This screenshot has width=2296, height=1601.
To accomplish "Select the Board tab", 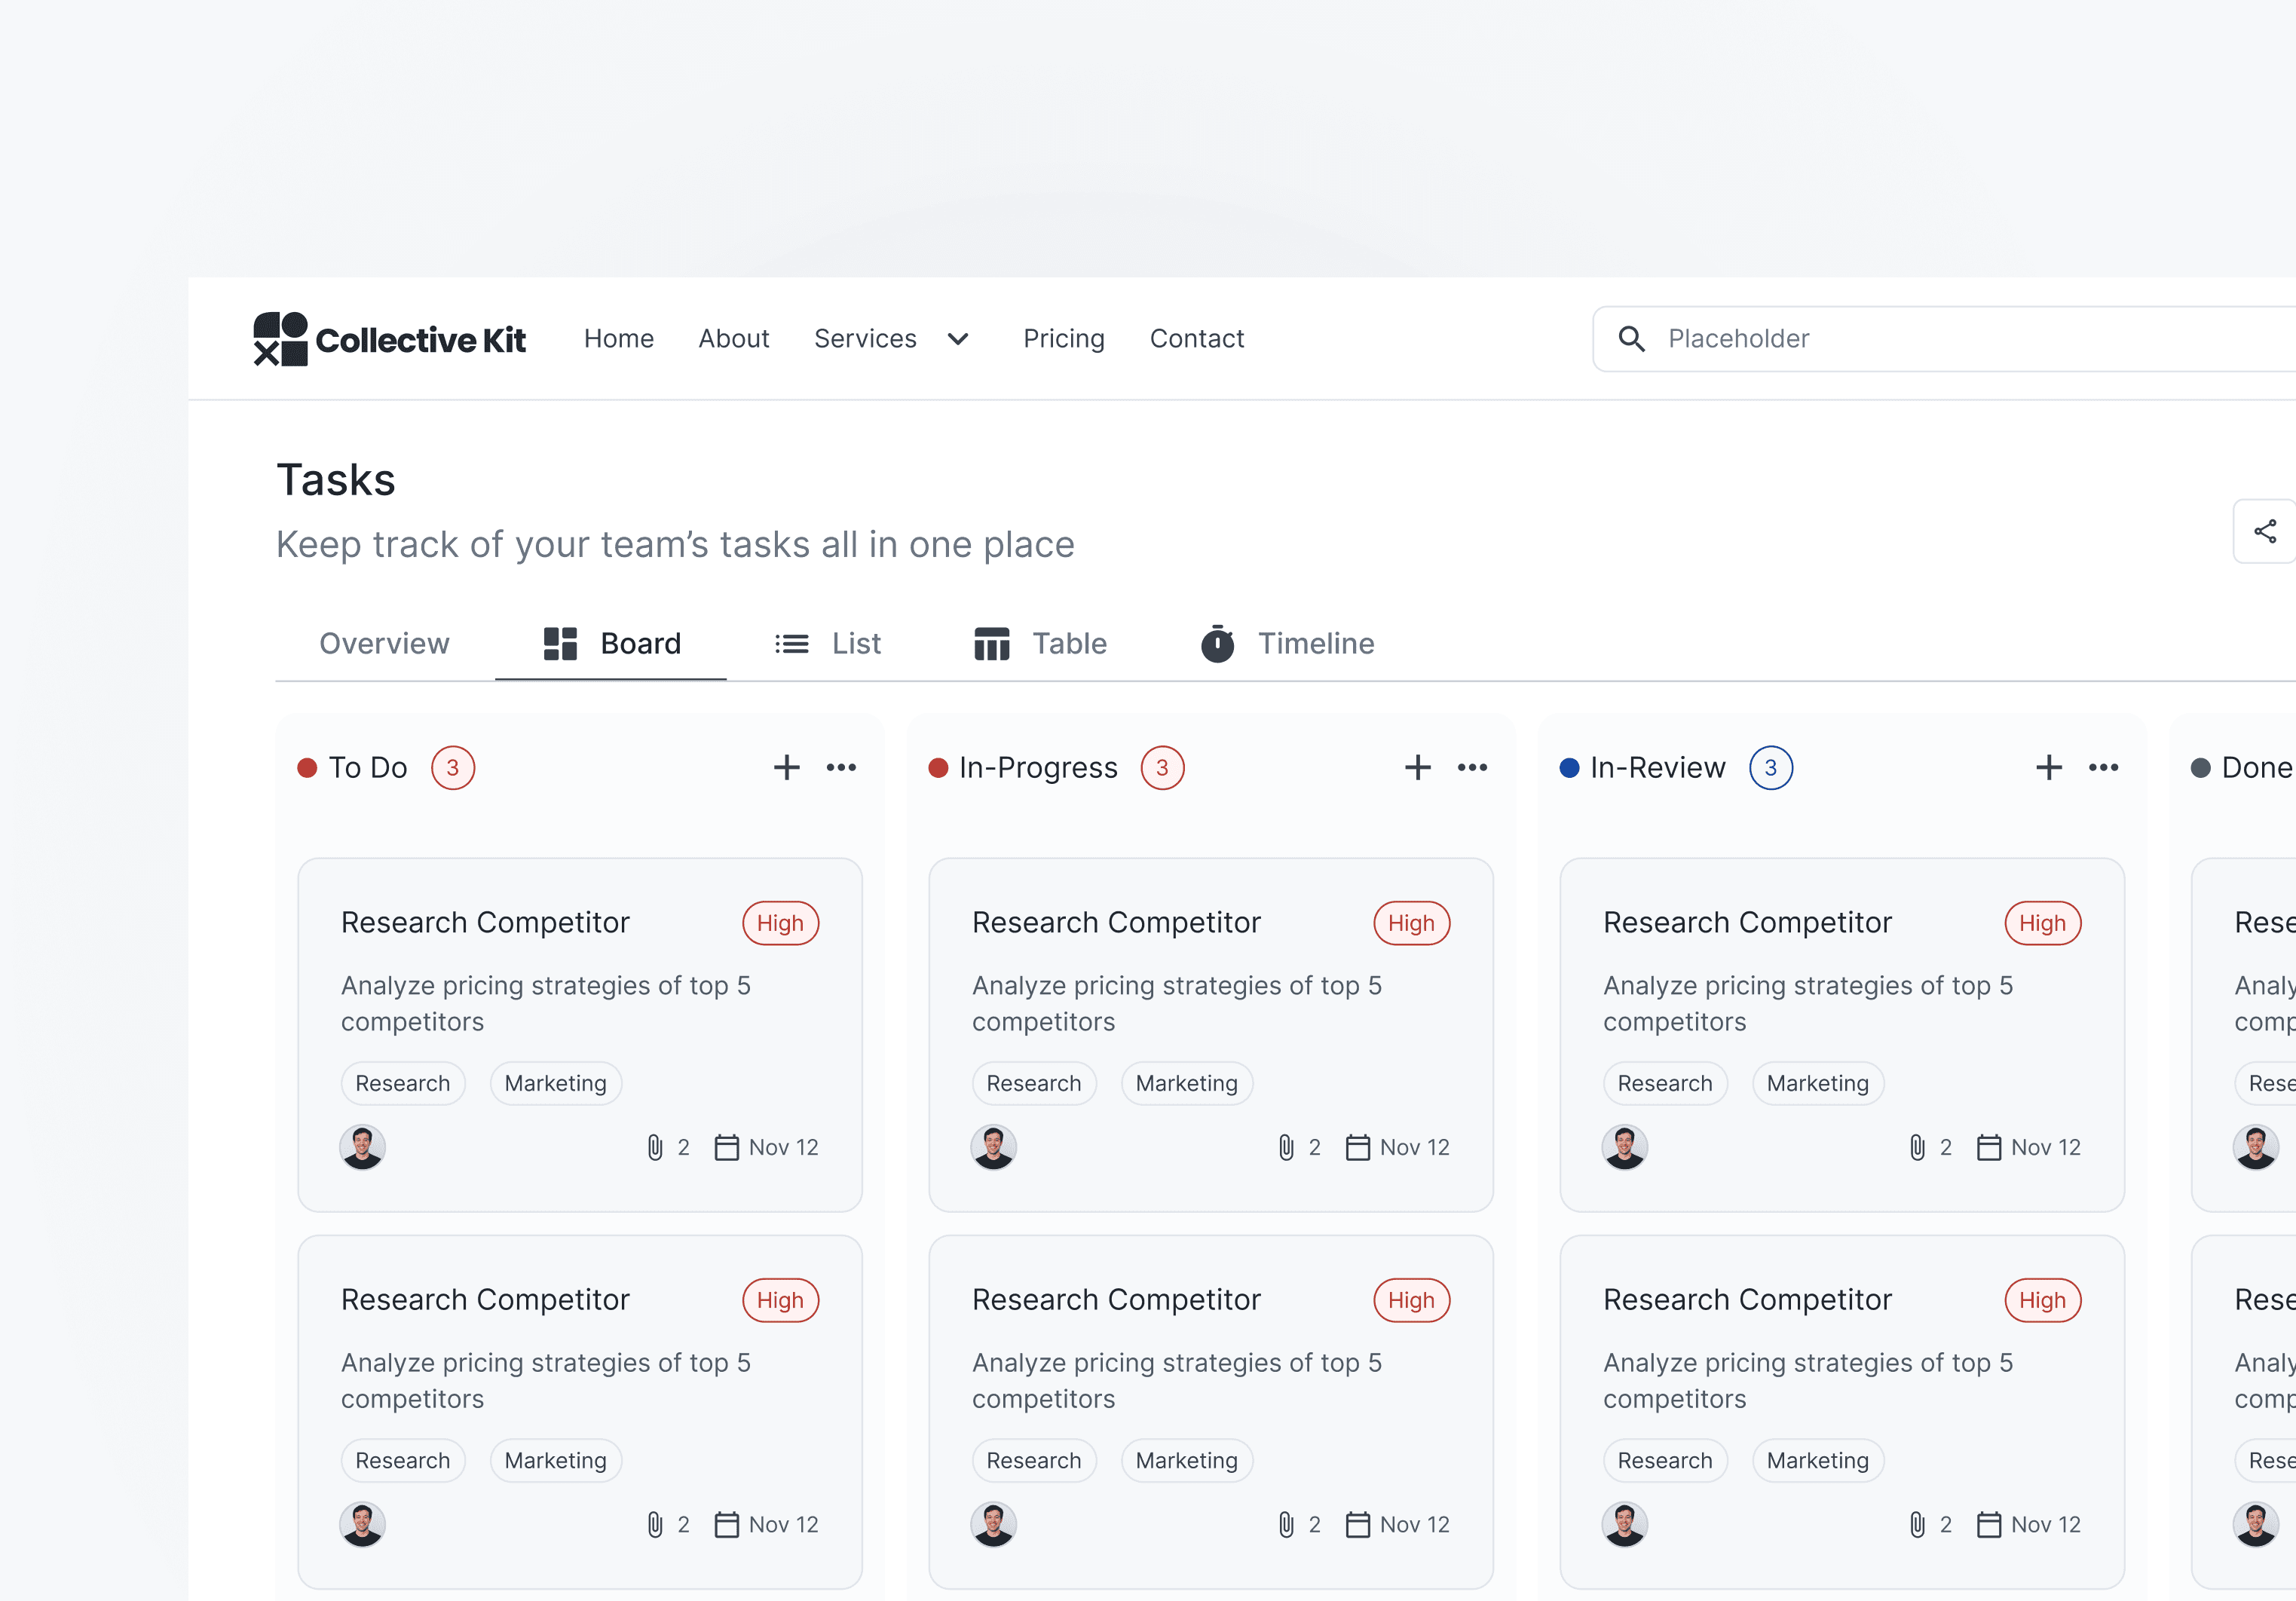I will click(x=611, y=644).
